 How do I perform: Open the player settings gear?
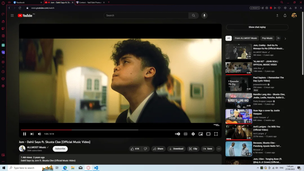tap(193, 134)
